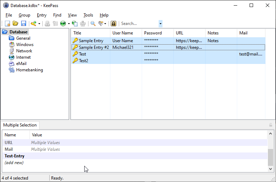276x182 pixels.
Task: Sort entries by Mail column header
Action: [251, 33]
